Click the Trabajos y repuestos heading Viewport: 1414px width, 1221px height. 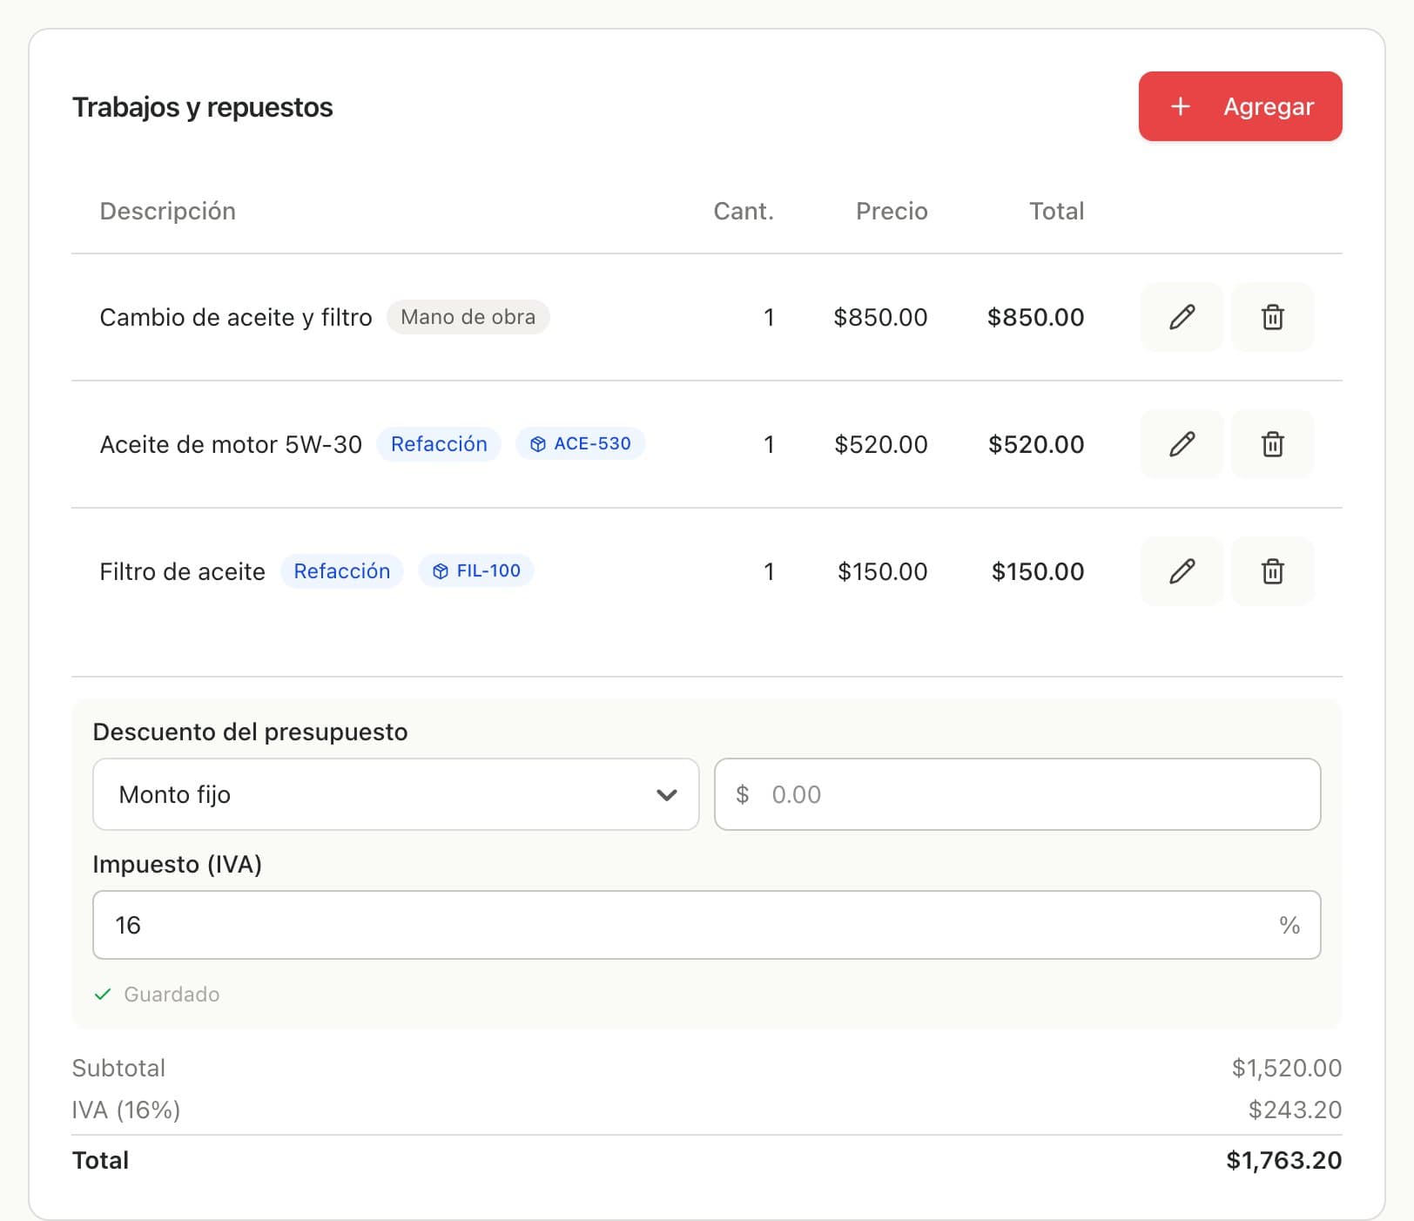(x=202, y=107)
